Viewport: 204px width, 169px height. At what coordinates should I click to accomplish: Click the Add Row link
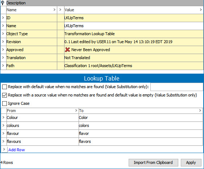[17, 150]
